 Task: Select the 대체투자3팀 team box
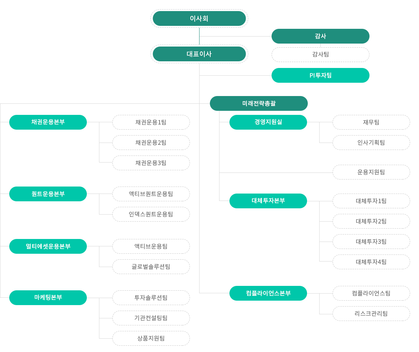371,242
